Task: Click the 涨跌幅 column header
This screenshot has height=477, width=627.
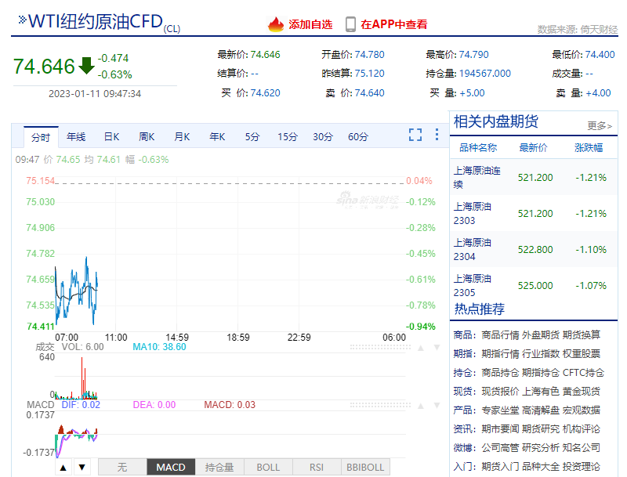Action: pos(589,148)
